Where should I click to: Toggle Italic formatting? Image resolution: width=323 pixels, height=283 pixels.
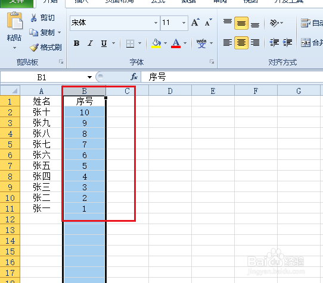[x=90, y=43]
